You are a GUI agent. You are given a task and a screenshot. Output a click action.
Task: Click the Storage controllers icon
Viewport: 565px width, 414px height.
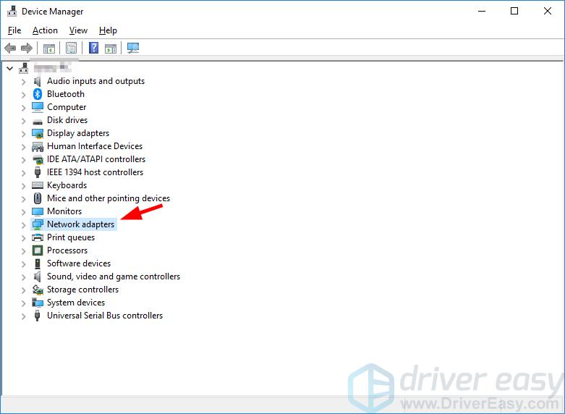tap(38, 290)
